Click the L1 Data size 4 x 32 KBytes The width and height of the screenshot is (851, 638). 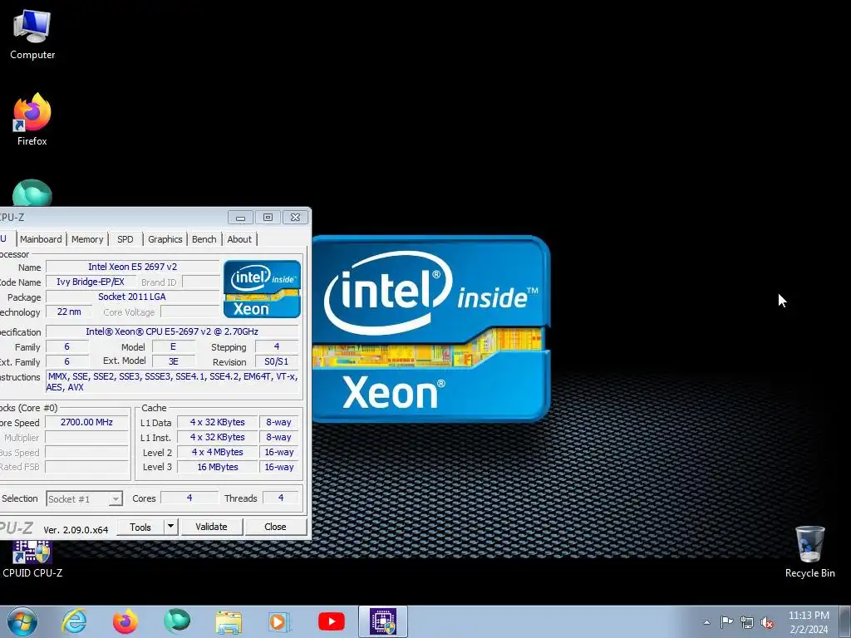coord(217,422)
